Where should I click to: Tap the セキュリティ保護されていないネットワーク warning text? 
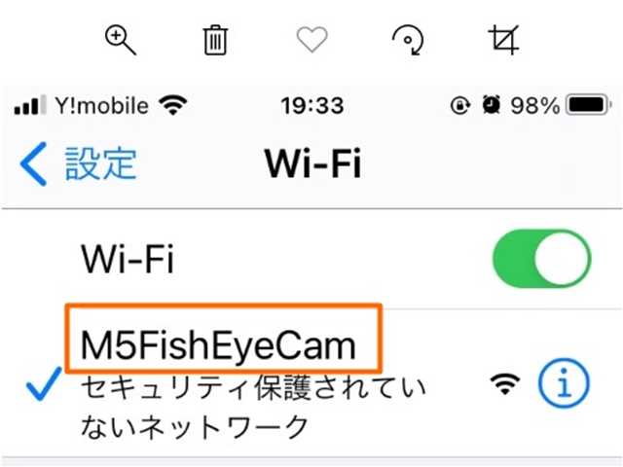coord(253,407)
